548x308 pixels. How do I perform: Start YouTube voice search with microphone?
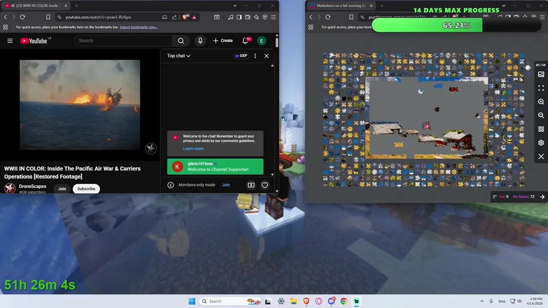tap(200, 41)
